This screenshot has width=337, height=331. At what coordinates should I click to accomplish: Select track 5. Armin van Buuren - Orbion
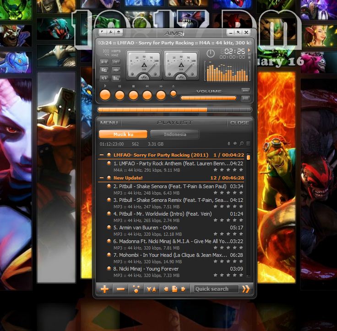172,231
